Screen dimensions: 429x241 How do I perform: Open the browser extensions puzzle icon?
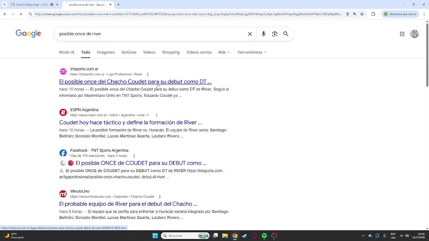point(373,14)
